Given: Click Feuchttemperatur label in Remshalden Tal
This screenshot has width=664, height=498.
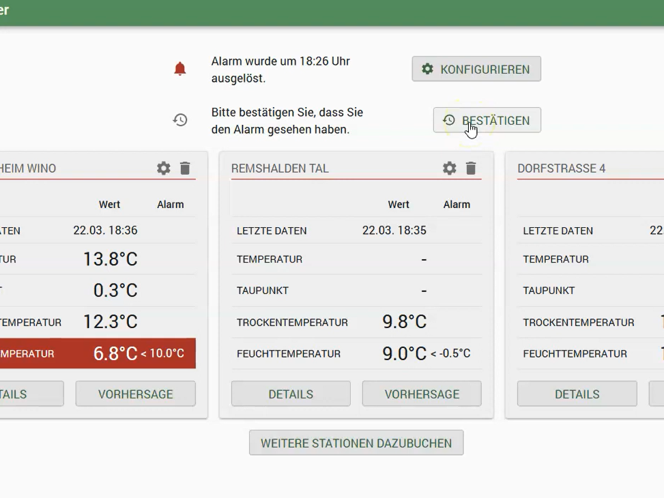Looking at the screenshot, I should (289, 353).
